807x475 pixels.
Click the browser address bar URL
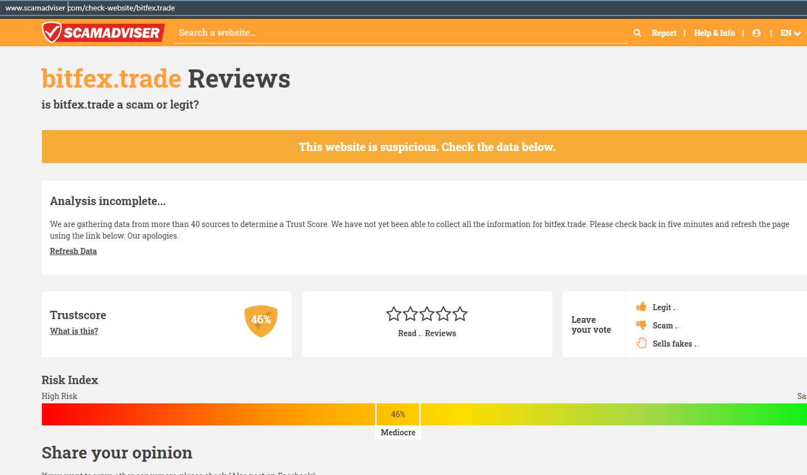(x=90, y=8)
